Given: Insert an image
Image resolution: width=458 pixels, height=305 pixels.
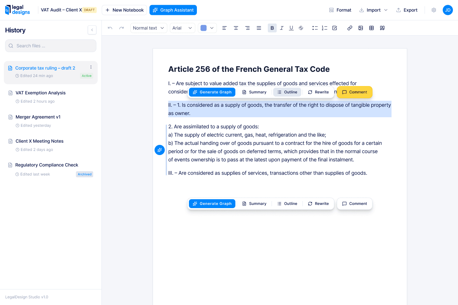Looking at the screenshot, I should 360,28.
